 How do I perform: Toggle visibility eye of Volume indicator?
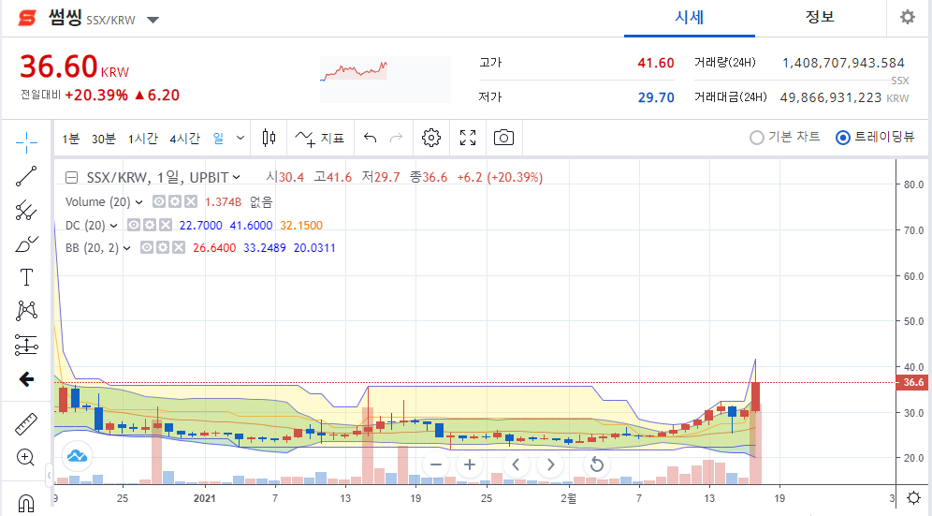tap(159, 201)
